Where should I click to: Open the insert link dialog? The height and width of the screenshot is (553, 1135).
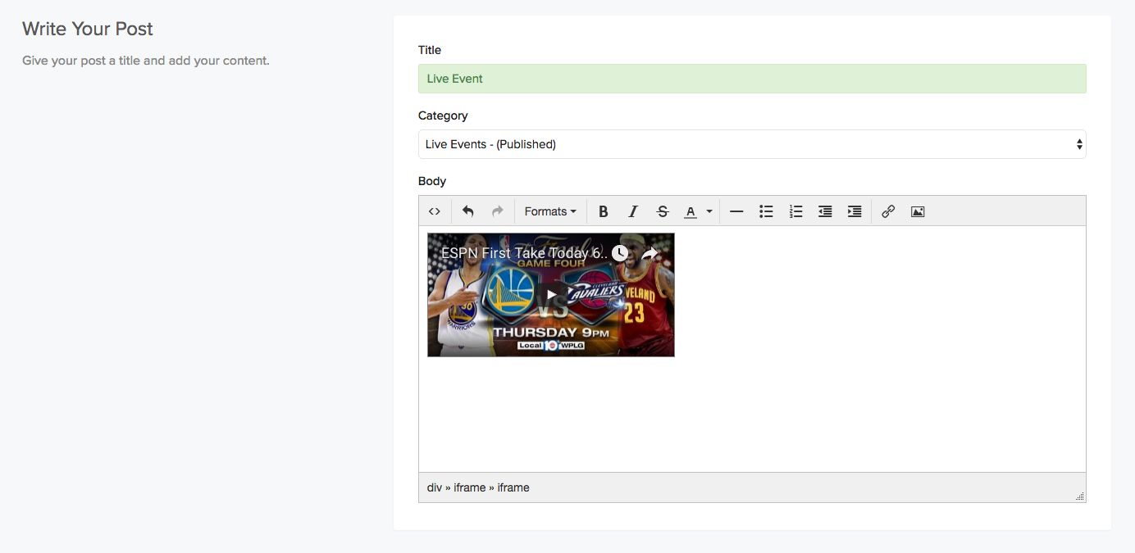(888, 211)
